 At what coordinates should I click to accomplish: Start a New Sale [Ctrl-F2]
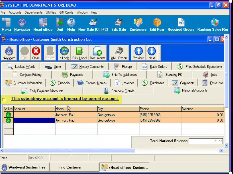[x=93, y=24]
